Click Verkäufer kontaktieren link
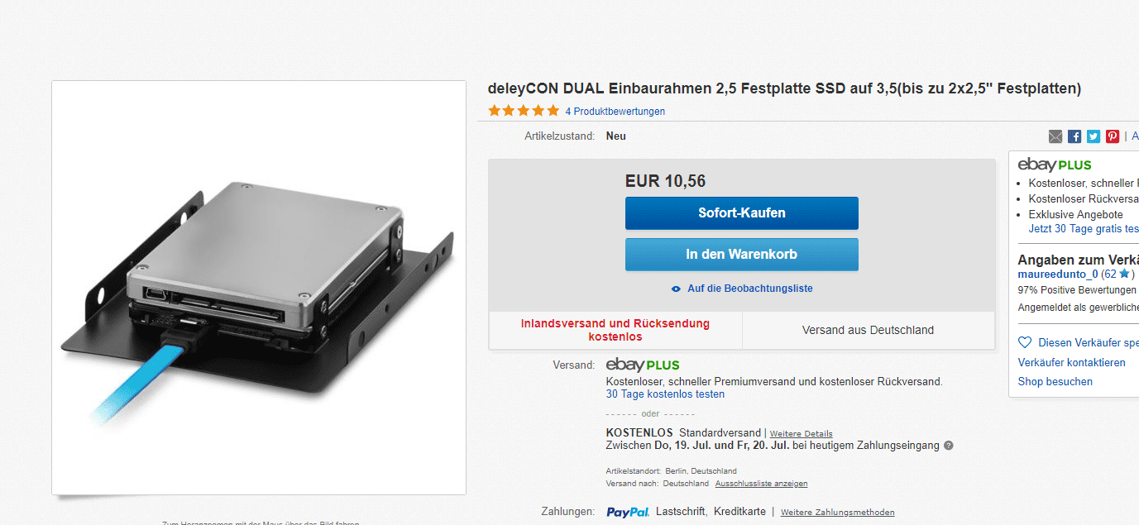 point(1072,362)
